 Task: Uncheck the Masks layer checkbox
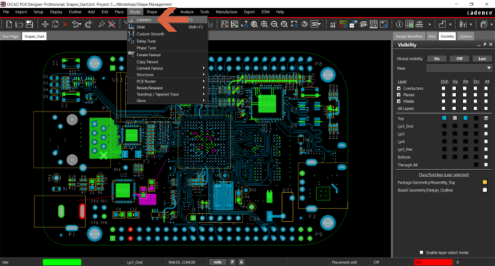399,101
